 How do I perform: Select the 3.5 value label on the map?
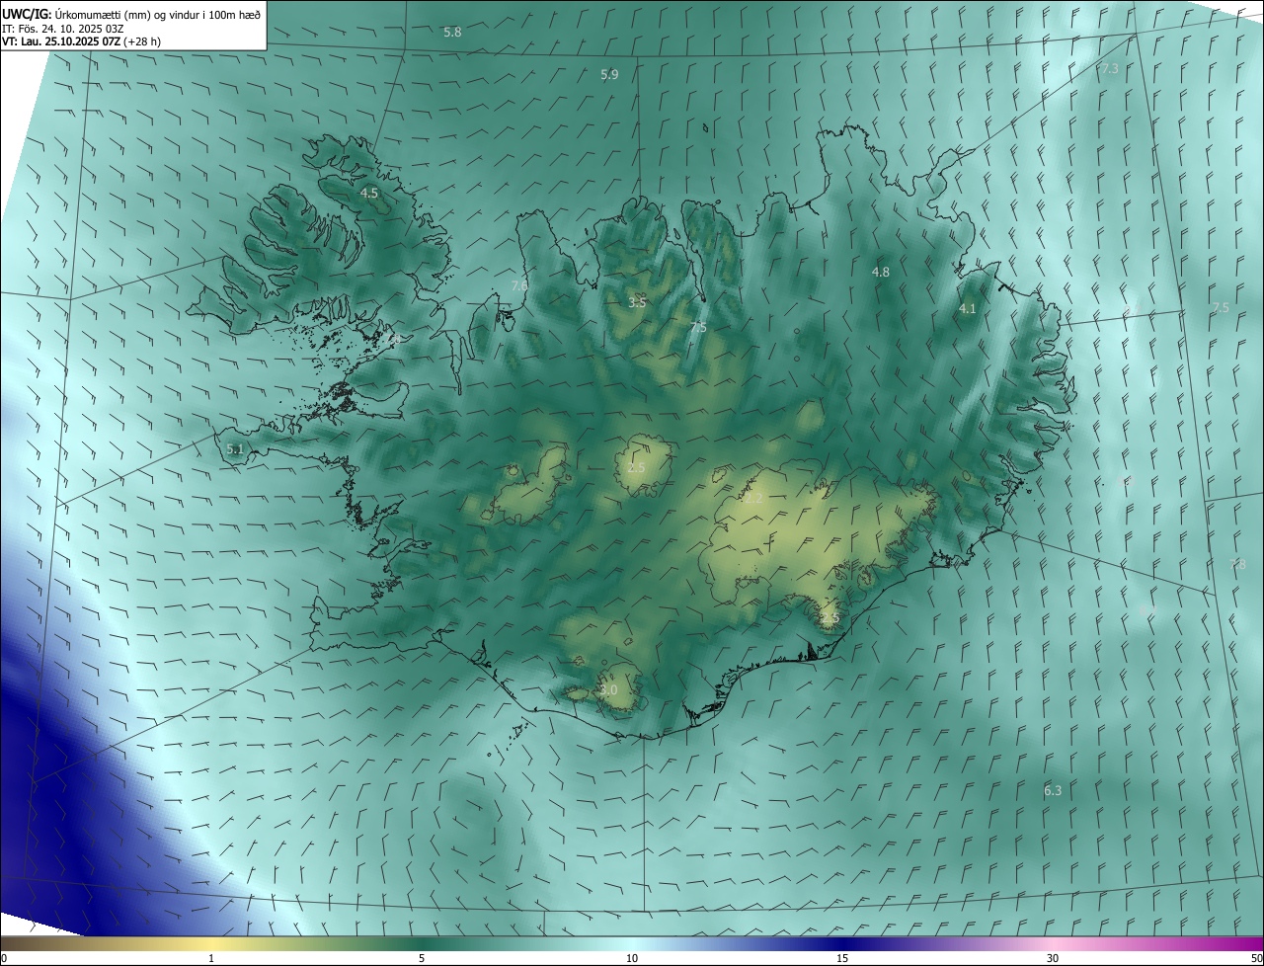[x=637, y=302]
